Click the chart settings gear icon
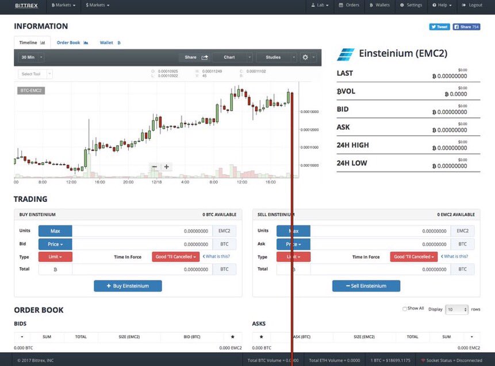Screen dimensions: 495x366 305,57
